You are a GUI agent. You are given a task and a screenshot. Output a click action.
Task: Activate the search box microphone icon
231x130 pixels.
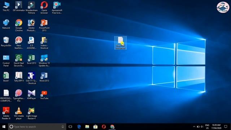click(63, 127)
